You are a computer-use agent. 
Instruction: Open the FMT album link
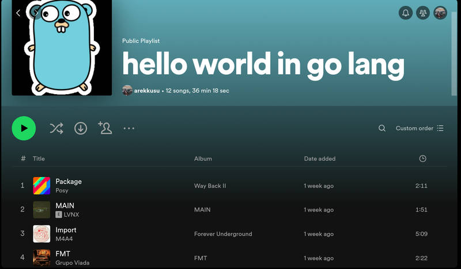[x=201, y=258]
